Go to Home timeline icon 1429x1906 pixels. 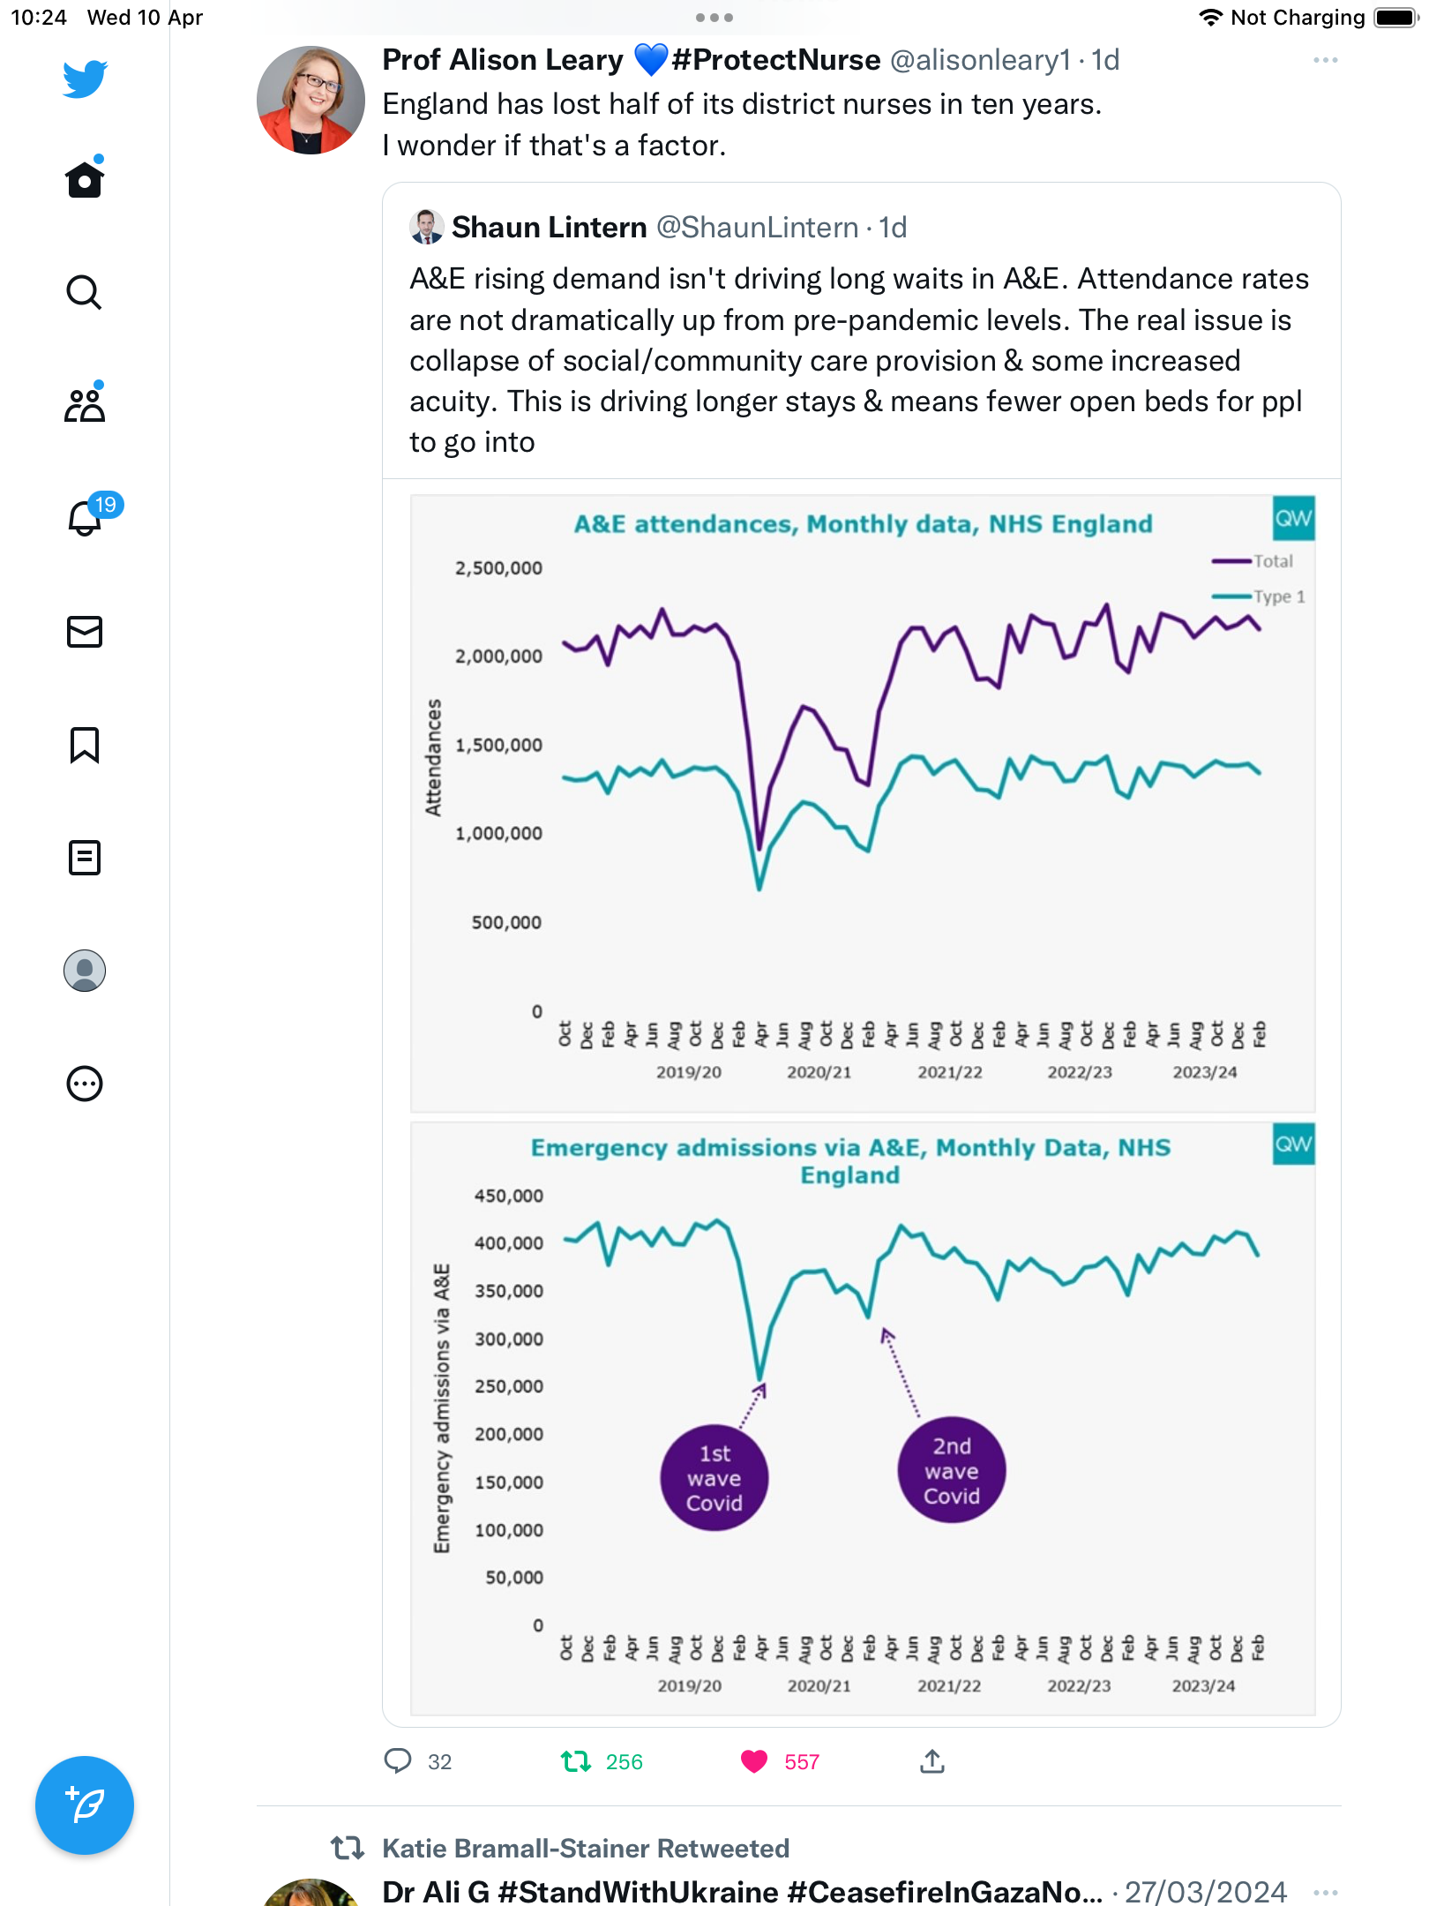pyautogui.click(x=85, y=179)
